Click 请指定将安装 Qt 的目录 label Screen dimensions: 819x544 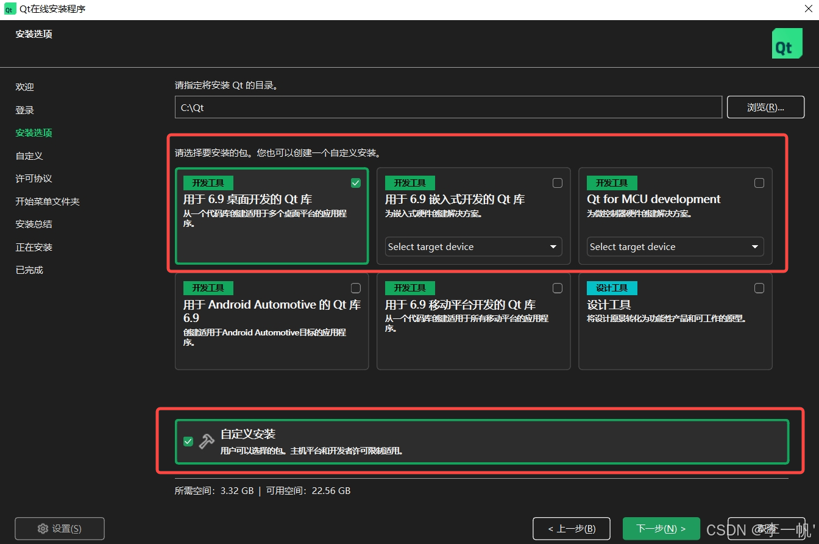click(x=227, y=86)
